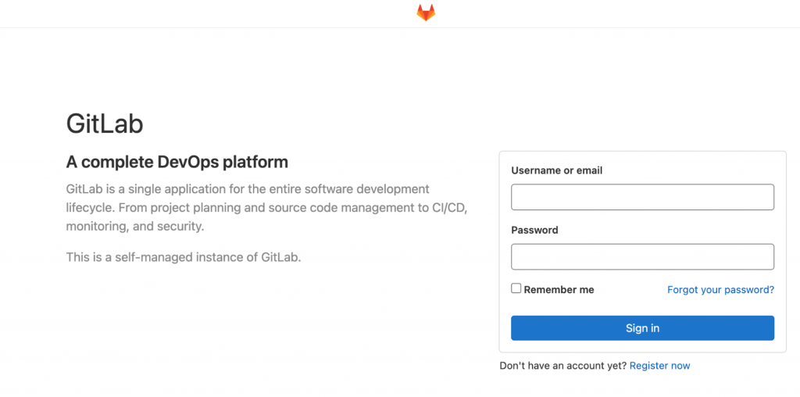Screen dimensions: 800x397
Task: Click the 'GitLab is a single application' paragraph
Action: tap(267, 208)
